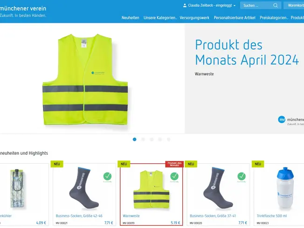Click the green eco checkmark on Socken 42-46
The width and height of the screenshot is (304, 228).
(107, 176)
